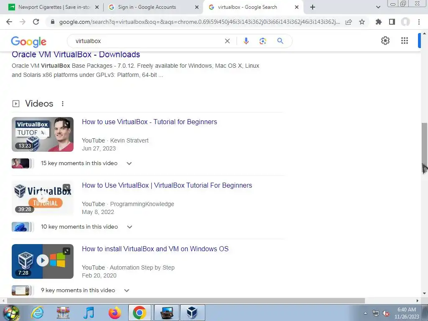Start voice search with the microphone
The height and width of the screenshot is (321, 428).
point(246,41)
